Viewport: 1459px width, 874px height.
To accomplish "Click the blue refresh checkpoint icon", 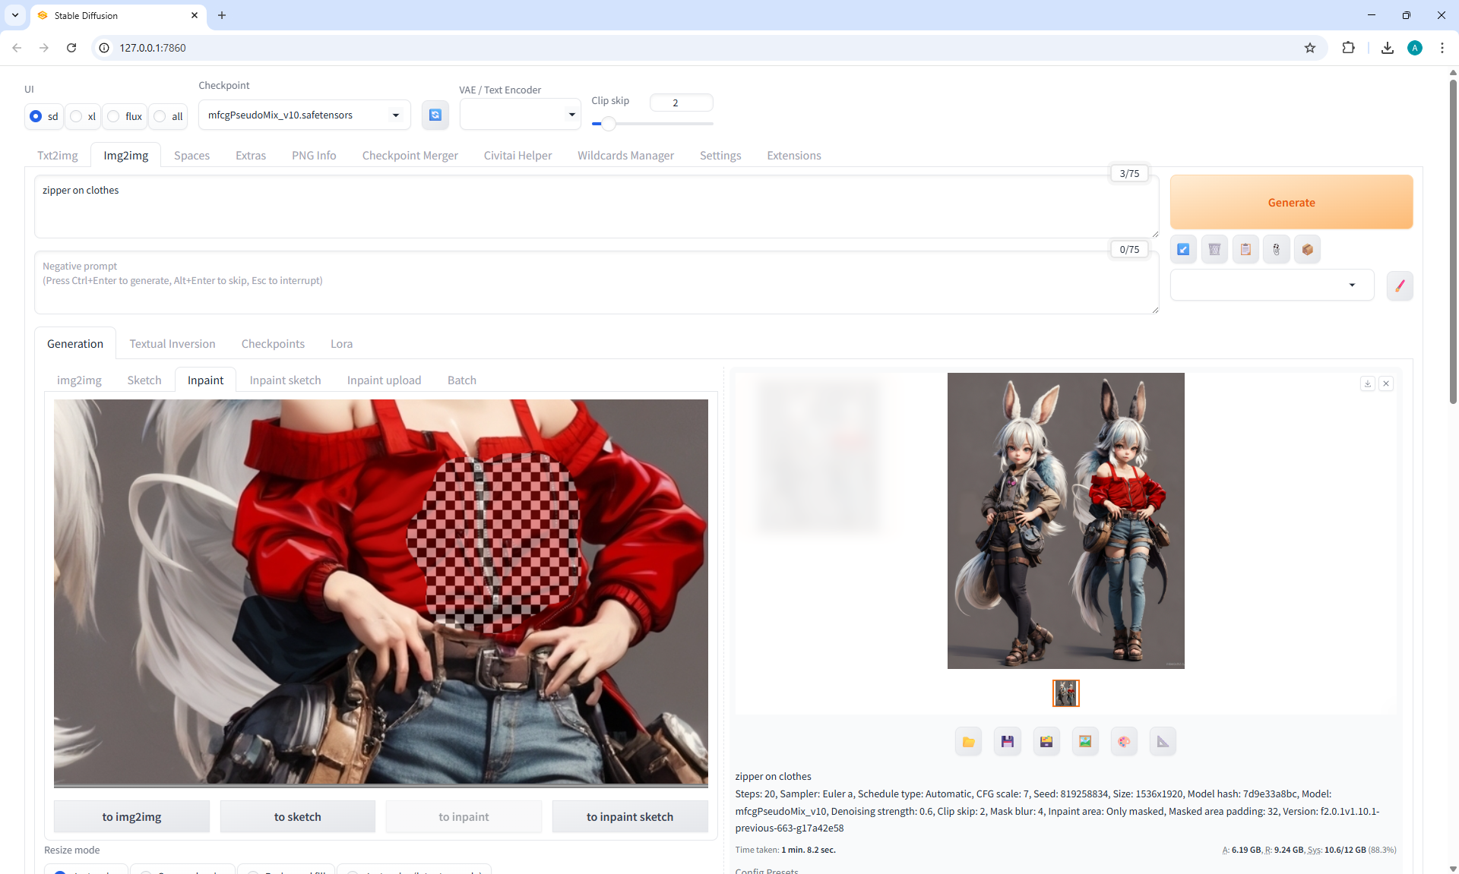I will (x=435, y=115).
